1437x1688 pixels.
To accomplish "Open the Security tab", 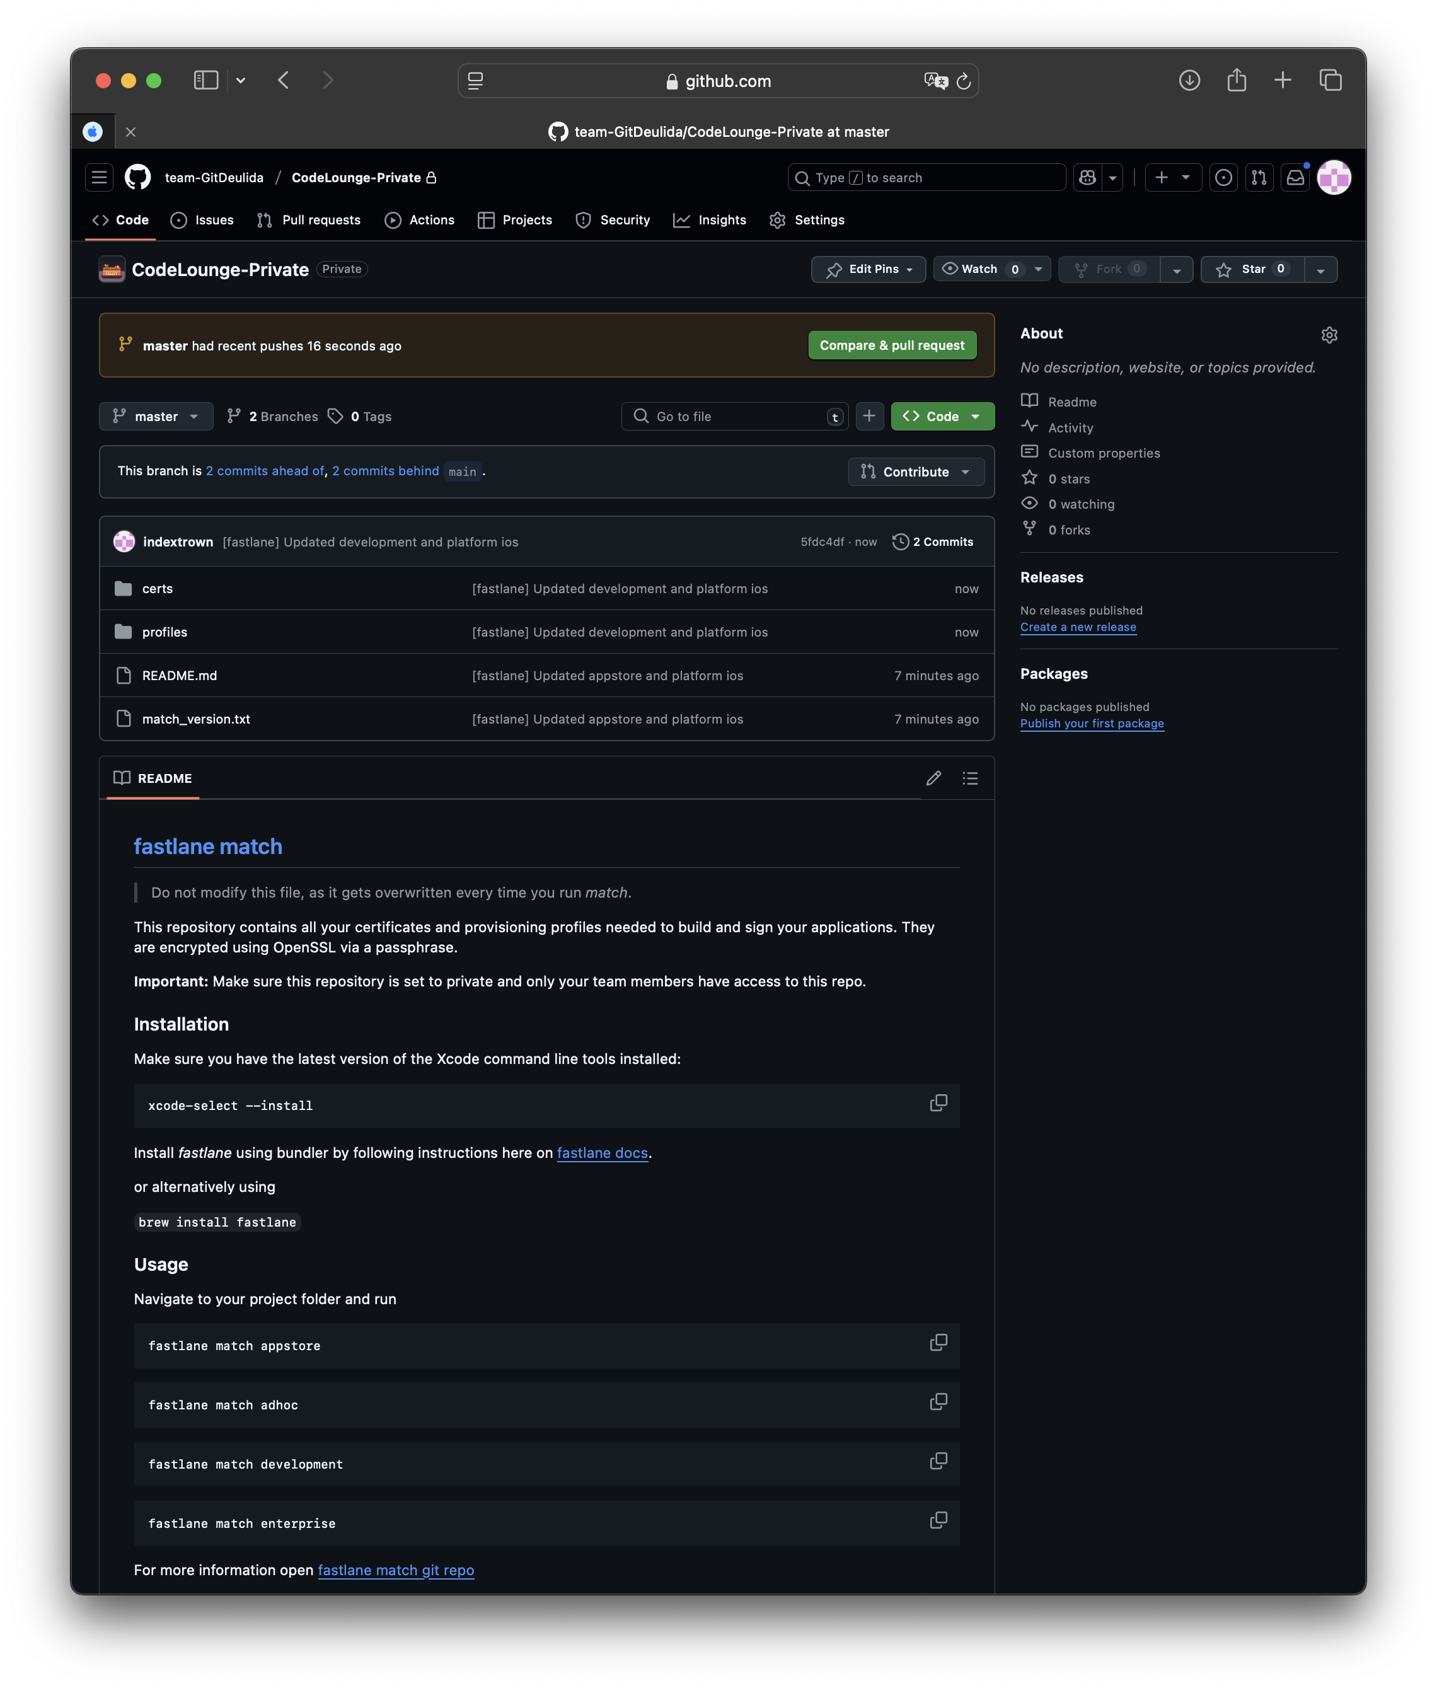I will 613,220.
